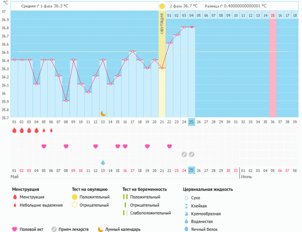Click the heart icon in the Половой акт legend
The width and height of the screenshot is (302, 232).
(x=15, y=229)
